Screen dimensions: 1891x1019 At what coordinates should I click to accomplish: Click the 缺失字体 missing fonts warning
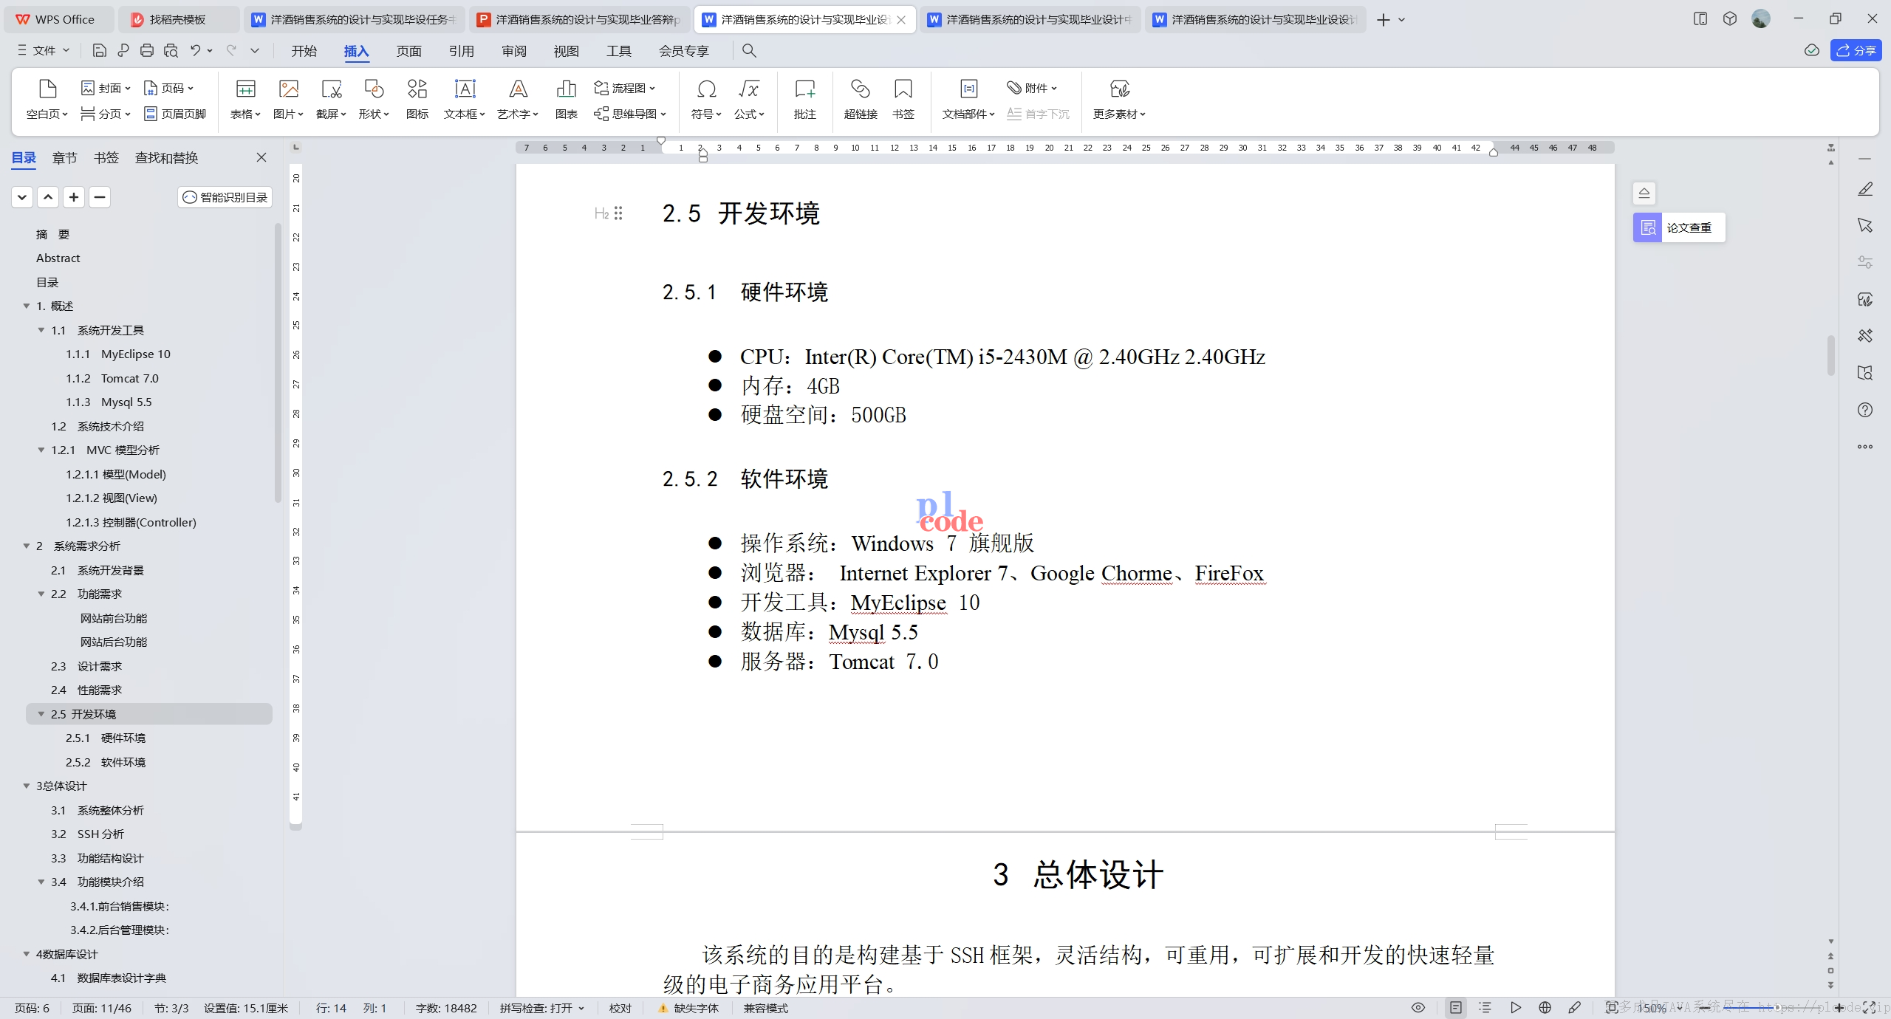pyautogui.click(x=688, y=1008)
